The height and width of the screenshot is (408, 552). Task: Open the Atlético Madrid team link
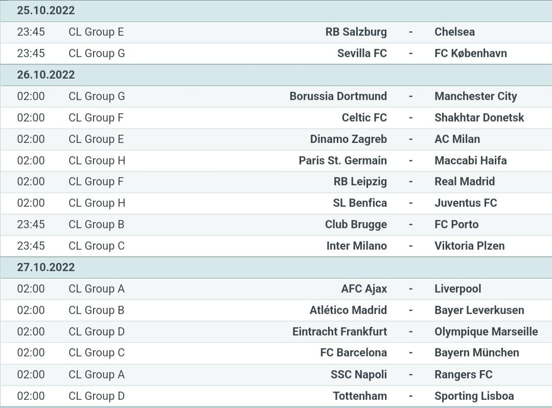click(348, 310)
